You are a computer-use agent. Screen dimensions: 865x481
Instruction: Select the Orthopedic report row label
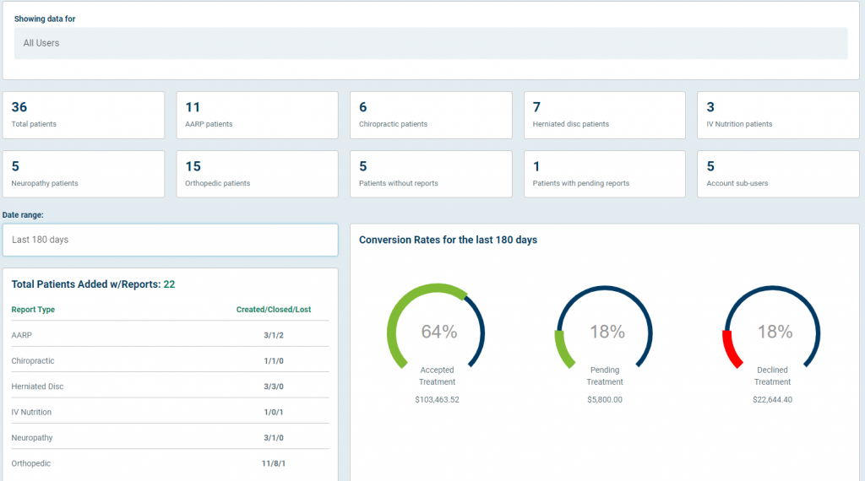pyautogui.click(x=31, y=463)
